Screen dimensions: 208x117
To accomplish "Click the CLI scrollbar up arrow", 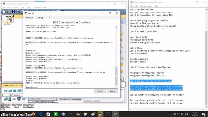I will pos(116,27).
